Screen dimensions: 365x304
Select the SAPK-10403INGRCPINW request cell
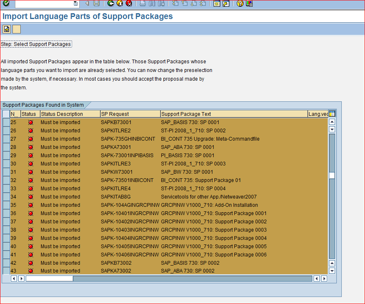pos(130,230)
